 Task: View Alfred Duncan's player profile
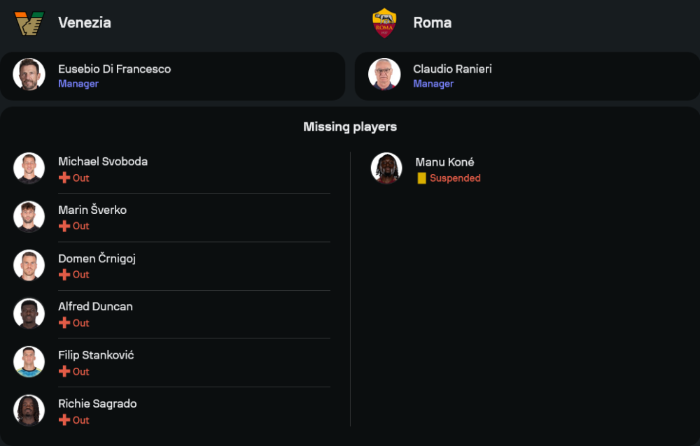coord(95,307)
